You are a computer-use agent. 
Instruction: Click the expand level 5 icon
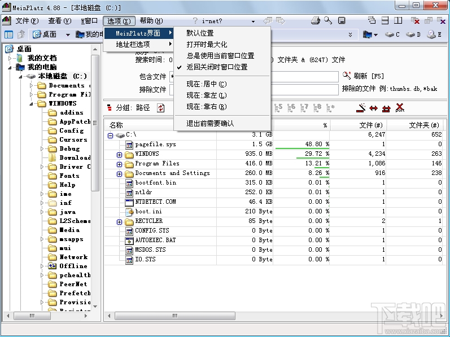point(278,108)
